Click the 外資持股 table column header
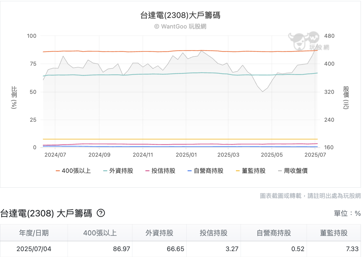Viewport: 364px width, 257px height. (x=159, y=233)
